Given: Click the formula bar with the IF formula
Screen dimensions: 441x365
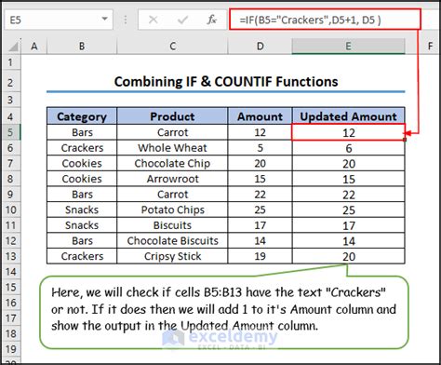Looking at the screenshot, I should (x=325, y=20).
